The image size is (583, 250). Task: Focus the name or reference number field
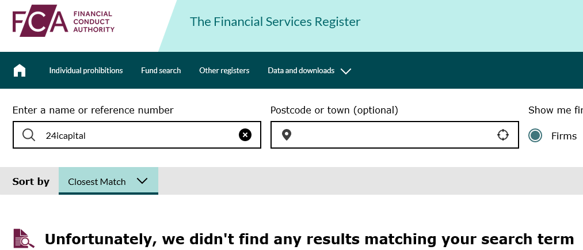coord(137,135)
